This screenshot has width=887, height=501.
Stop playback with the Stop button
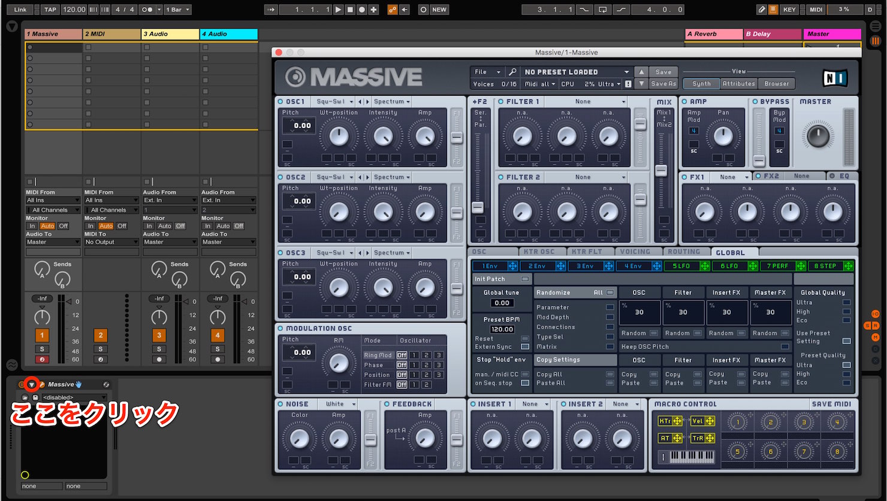click(x=350, y=10)
